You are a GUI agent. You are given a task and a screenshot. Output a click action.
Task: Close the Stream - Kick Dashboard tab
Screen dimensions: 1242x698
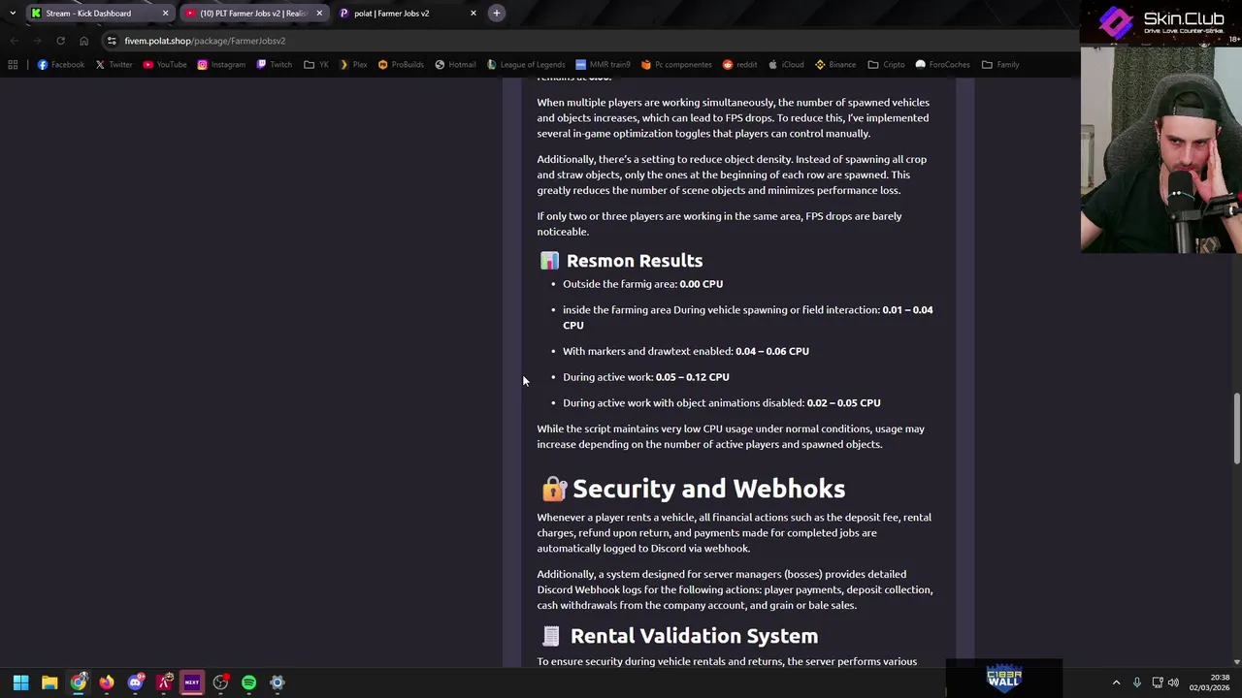(165, 14)
